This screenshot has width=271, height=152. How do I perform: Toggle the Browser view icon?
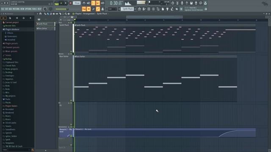(158, 9)
